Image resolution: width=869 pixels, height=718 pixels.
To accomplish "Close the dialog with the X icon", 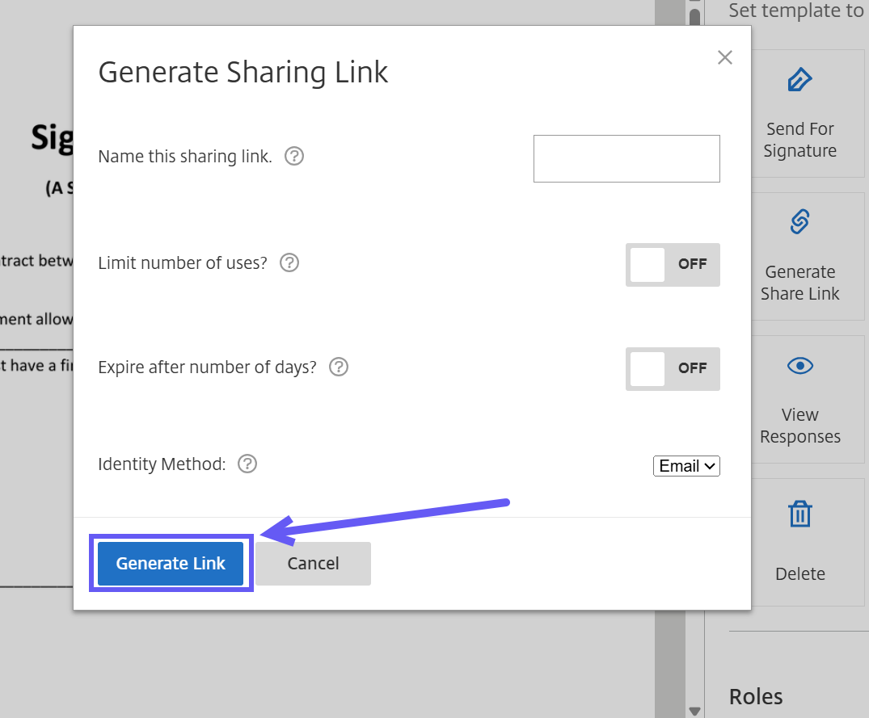I will pos(725,57).
